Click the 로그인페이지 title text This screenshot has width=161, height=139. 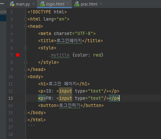69,41
